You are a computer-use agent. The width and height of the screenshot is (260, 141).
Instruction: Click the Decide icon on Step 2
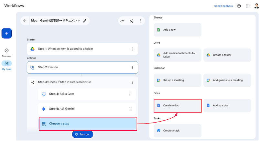click(32, 67)
